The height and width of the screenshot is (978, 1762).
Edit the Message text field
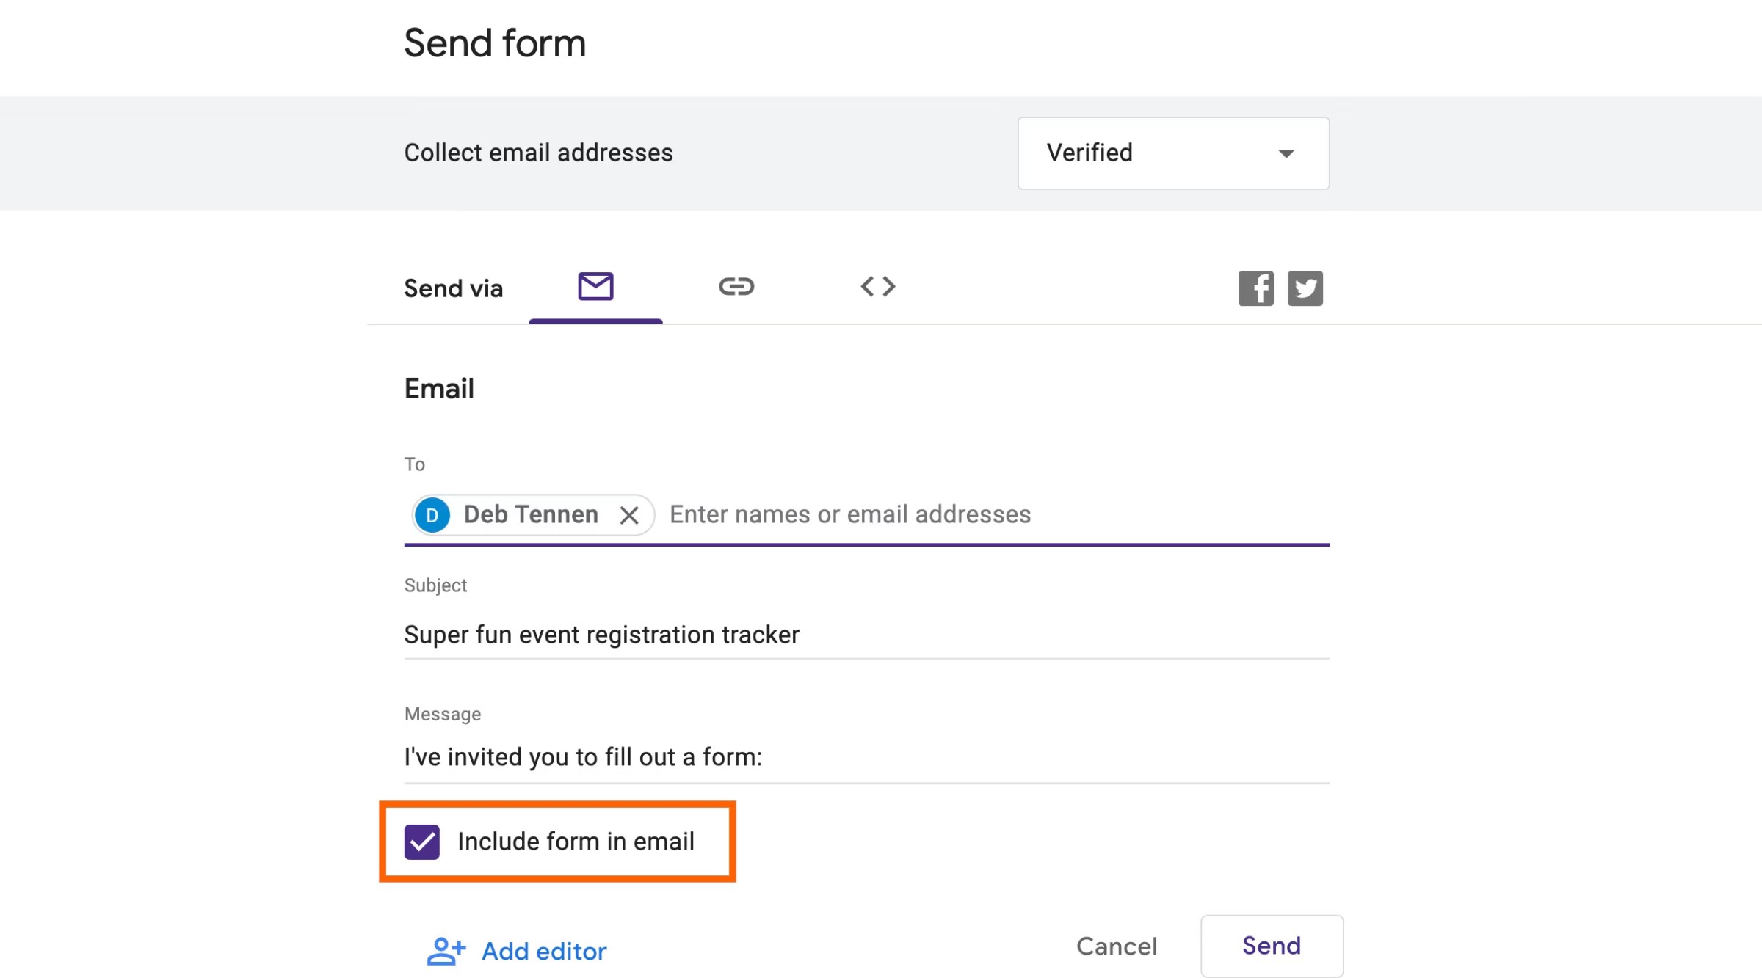pos(866,757)
